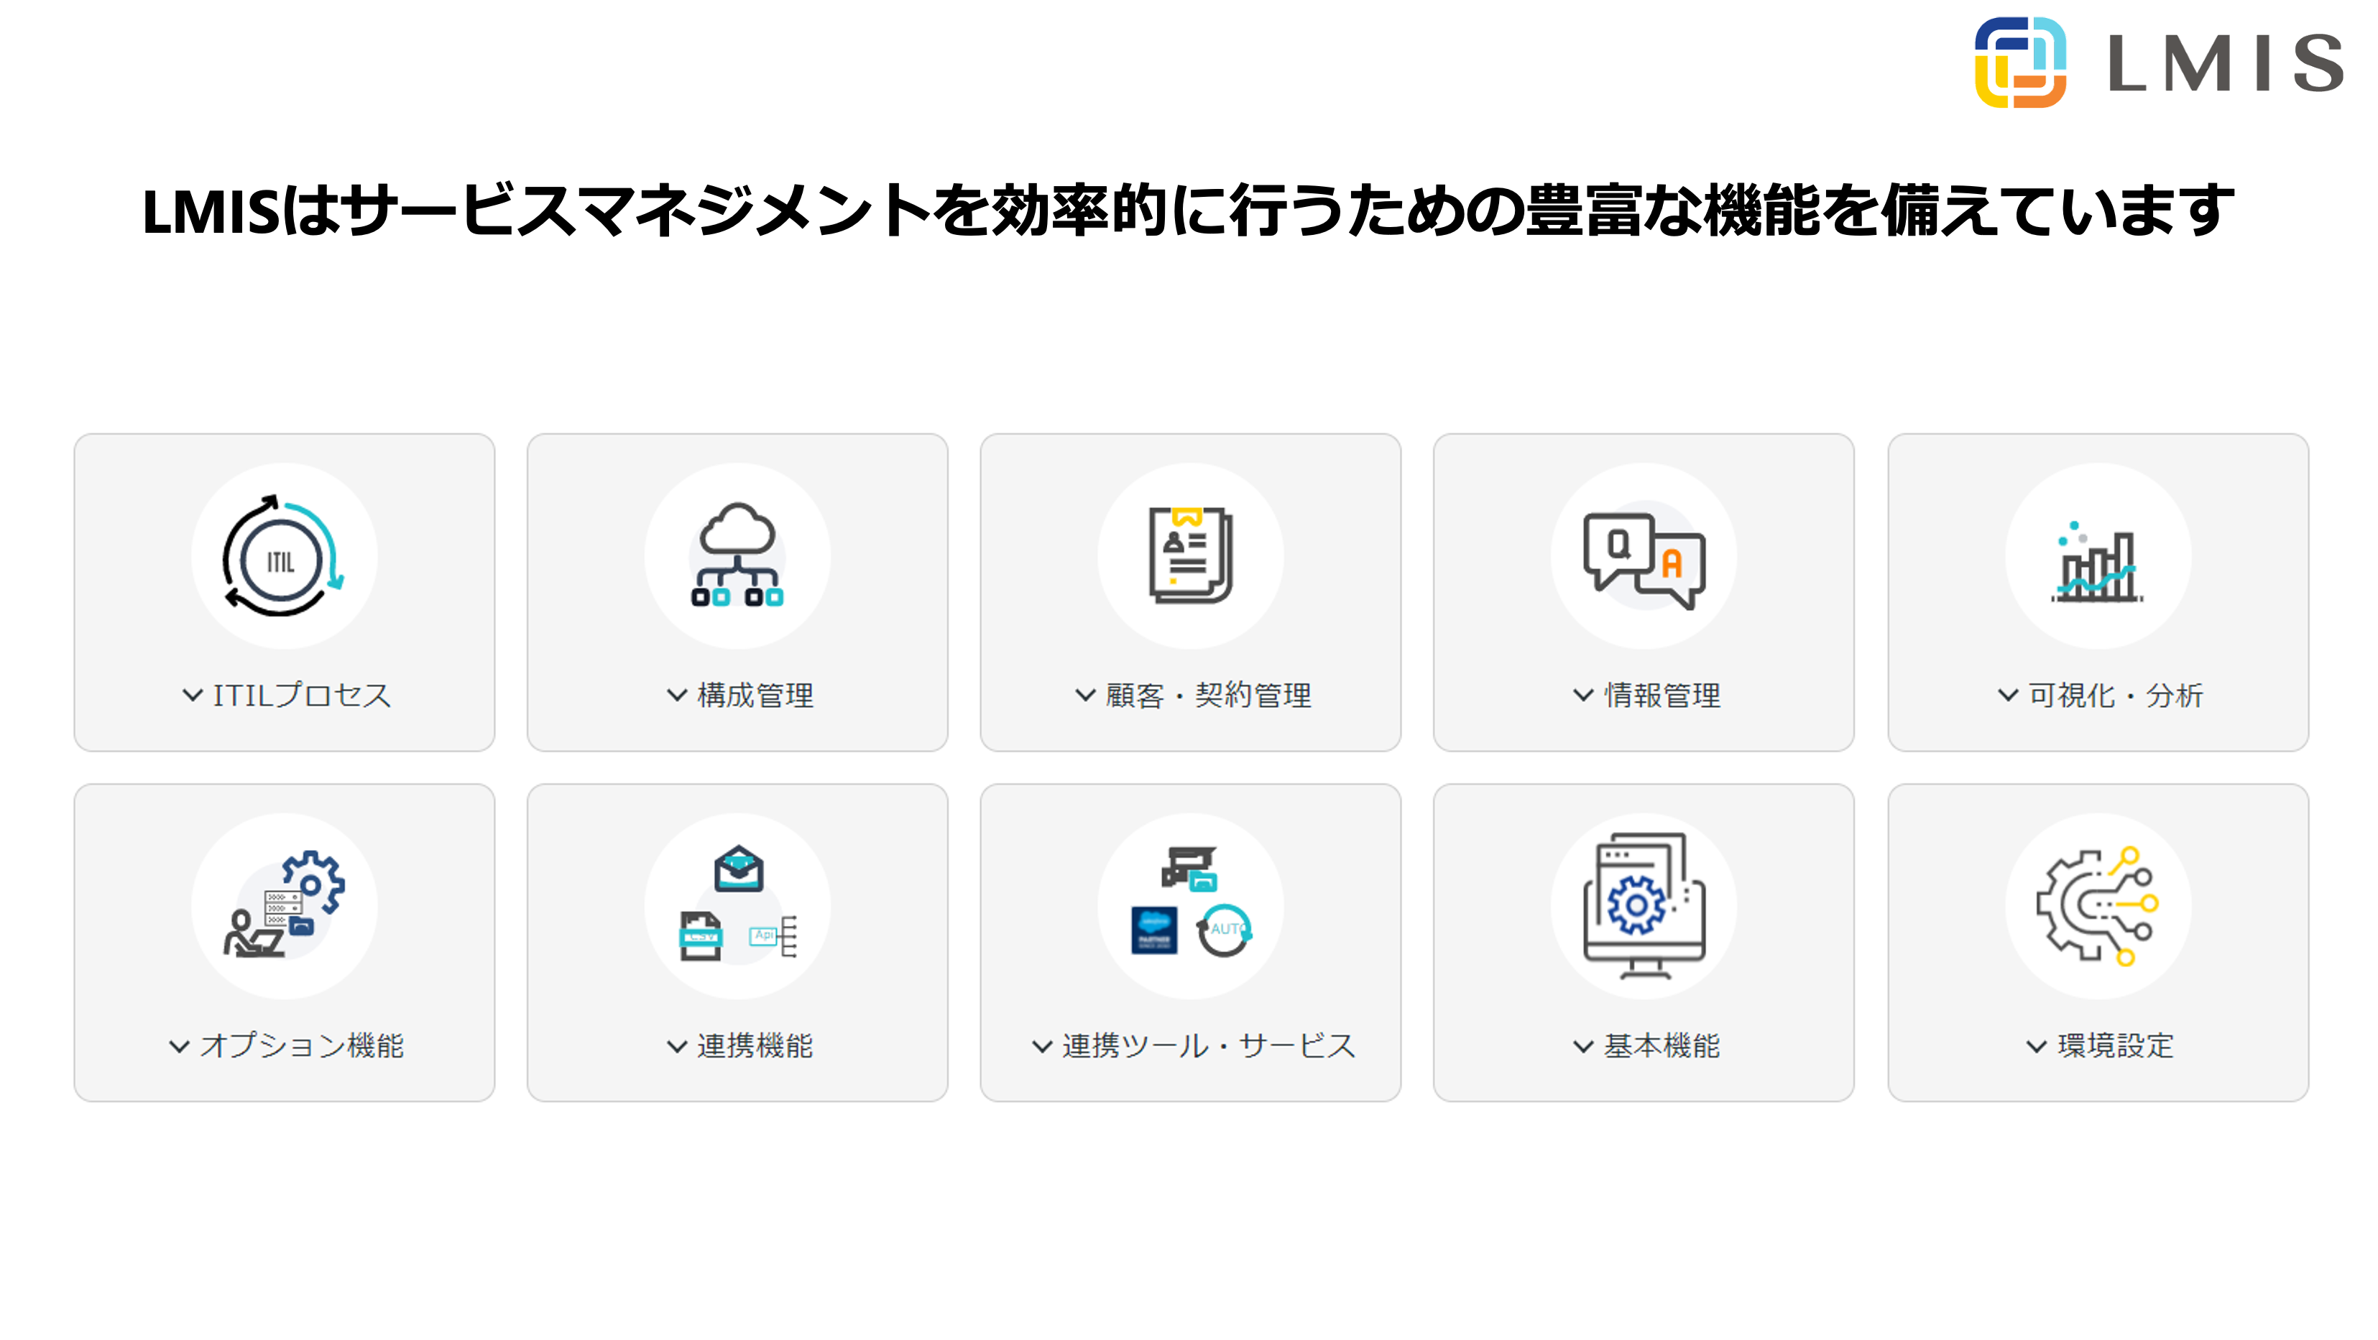Click the monitor with gear icon
Screen dimensions: 2378x1340
tap(1643, 905)
